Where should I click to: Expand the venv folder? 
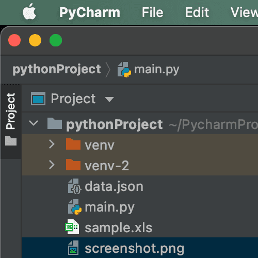[52, 144]
